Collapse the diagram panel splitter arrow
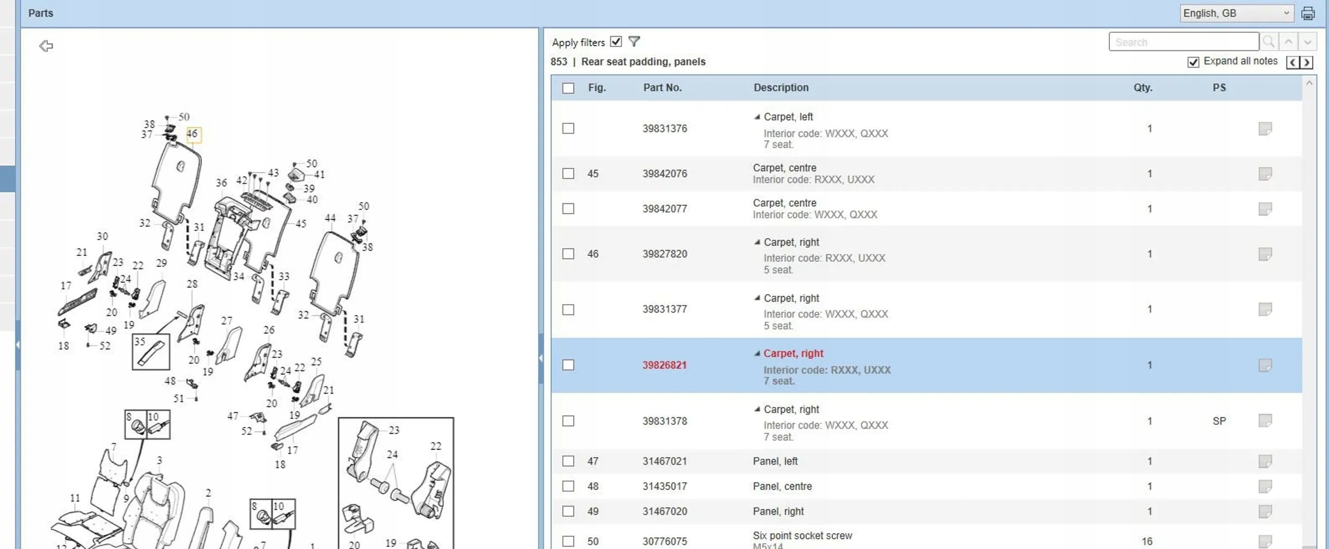 click(541, 358)
